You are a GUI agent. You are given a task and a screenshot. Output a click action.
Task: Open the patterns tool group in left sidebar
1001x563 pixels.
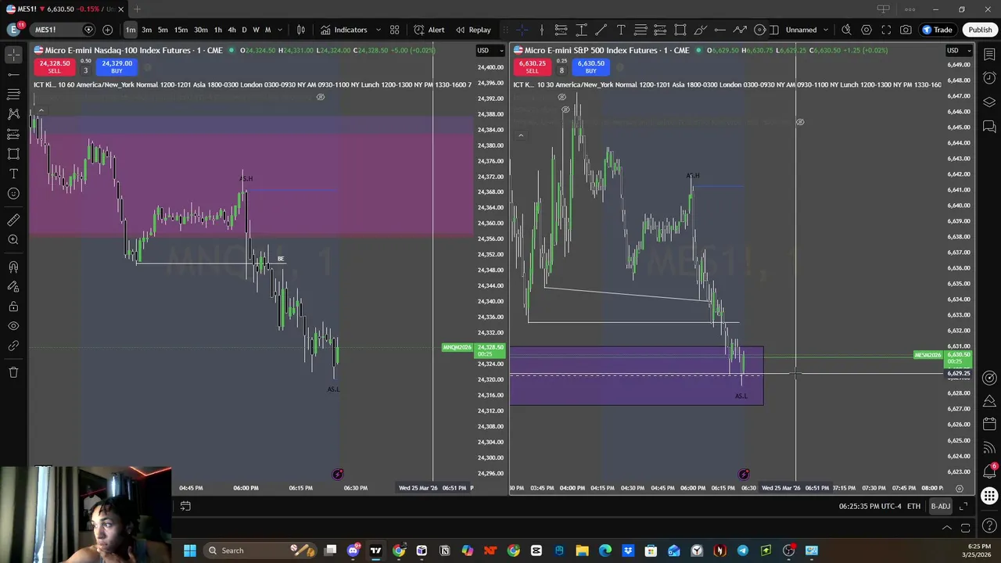(13, 113)
